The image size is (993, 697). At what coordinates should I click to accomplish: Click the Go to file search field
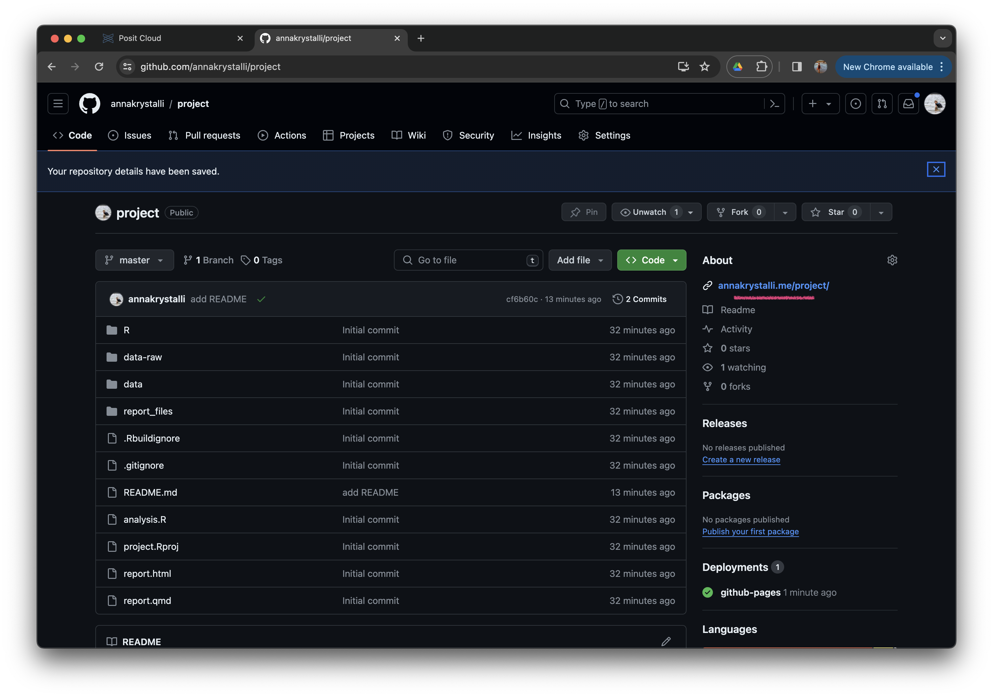click(x=468, y=260)
